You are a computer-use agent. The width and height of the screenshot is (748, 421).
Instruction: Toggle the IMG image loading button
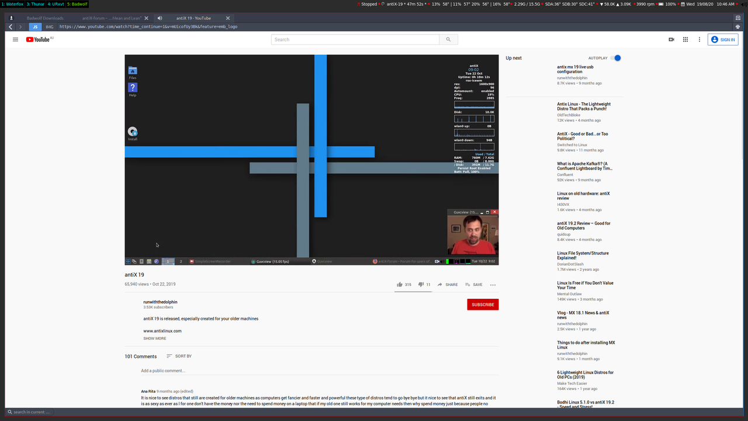point(49,27)
